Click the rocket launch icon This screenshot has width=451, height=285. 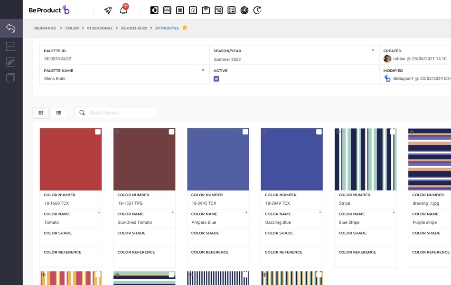[x=108, y=10]
